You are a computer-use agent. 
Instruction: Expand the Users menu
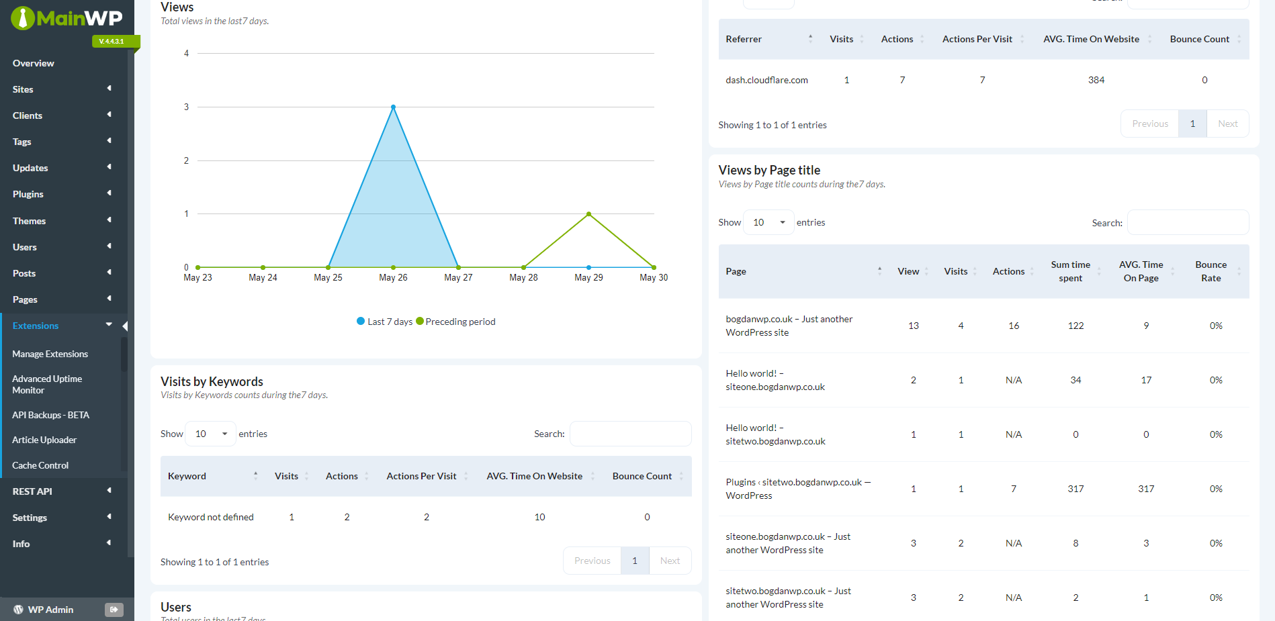coord(63,247)
